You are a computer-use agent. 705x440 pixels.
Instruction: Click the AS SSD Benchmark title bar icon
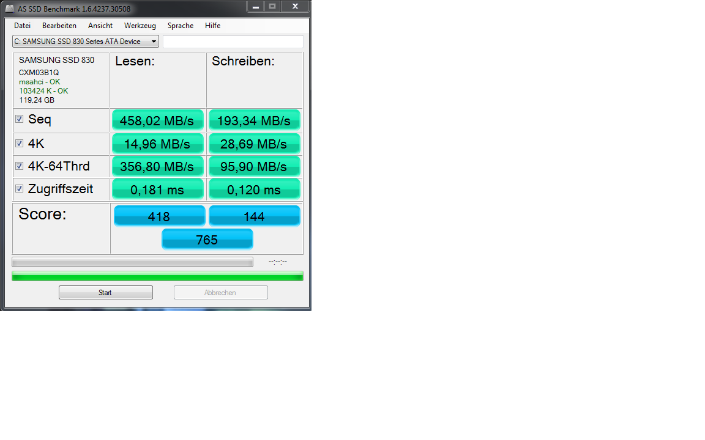[x=9, y=8]
